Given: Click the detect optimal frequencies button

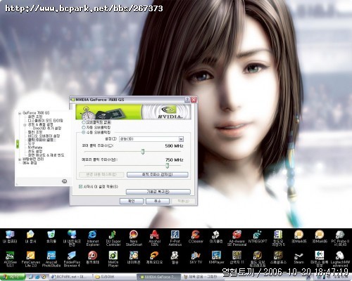Looking at the screenshot, I should click(157, 175).
